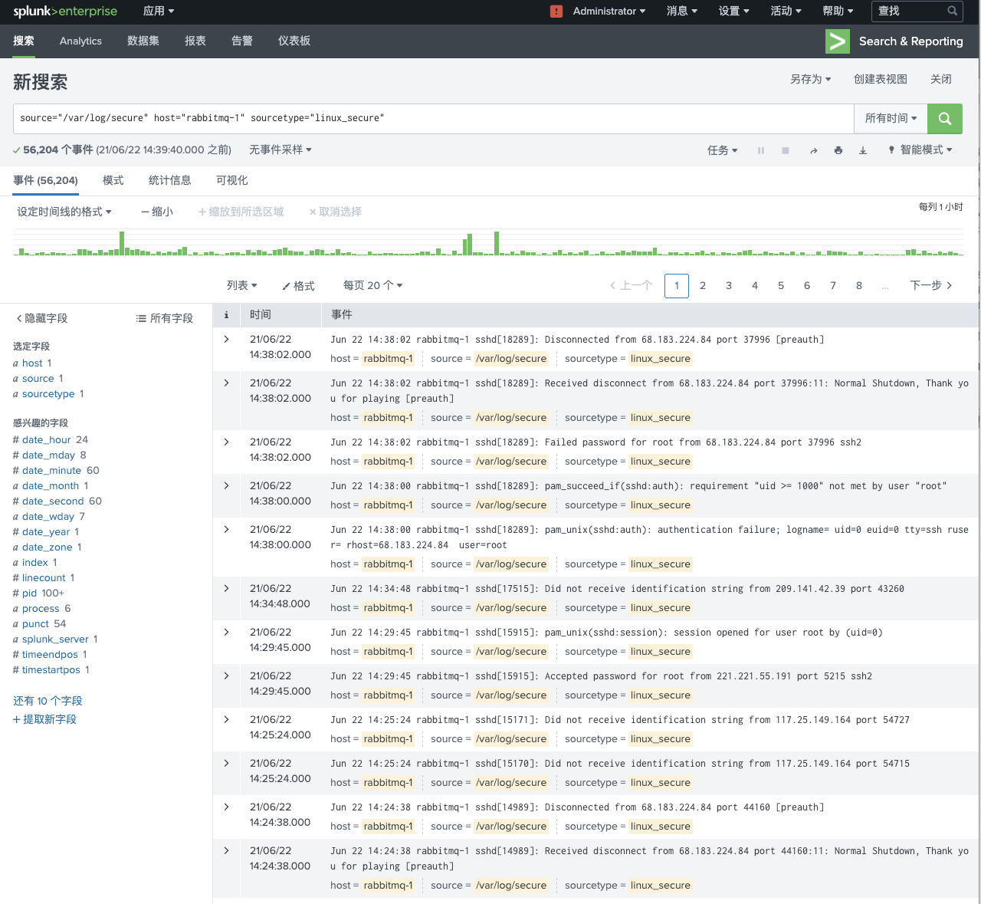Click 创建表视图 button
Screen dimensions: 981x904
point(881,79)
